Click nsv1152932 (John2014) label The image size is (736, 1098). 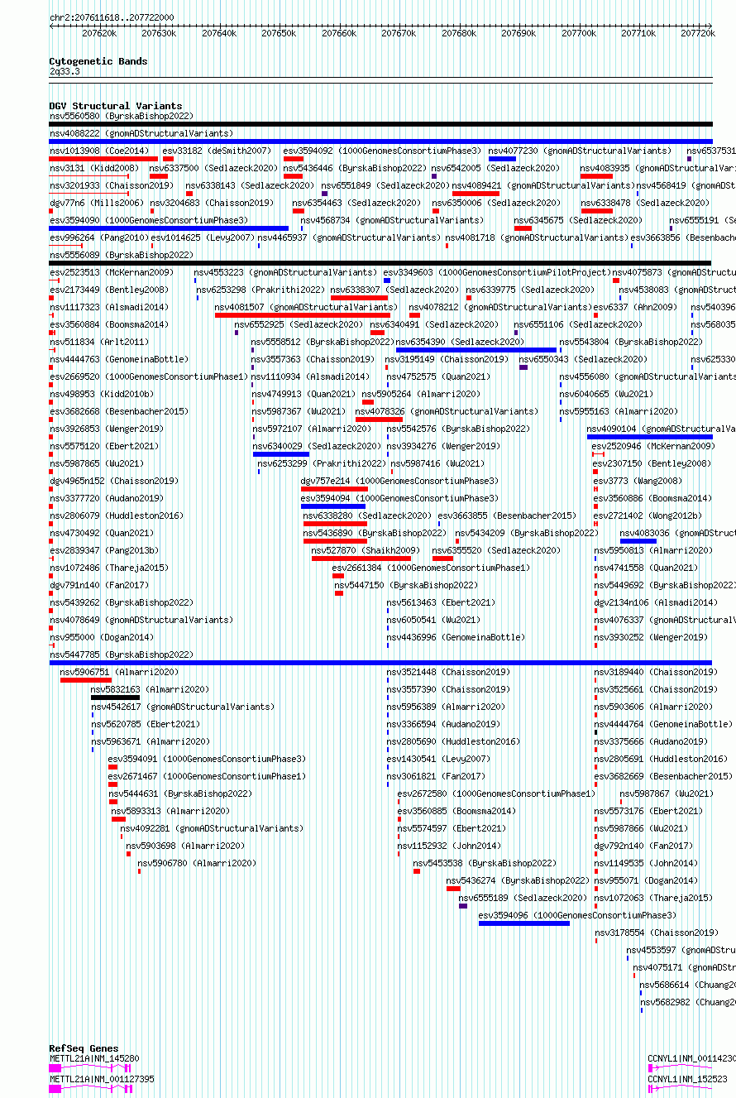(449, 846)
